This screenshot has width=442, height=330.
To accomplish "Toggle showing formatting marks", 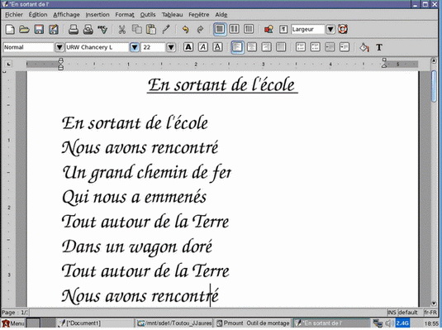I will (x=283, y=29).
